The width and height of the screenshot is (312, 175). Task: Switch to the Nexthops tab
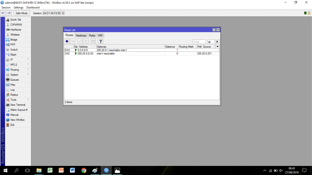(x=81, y=36)
